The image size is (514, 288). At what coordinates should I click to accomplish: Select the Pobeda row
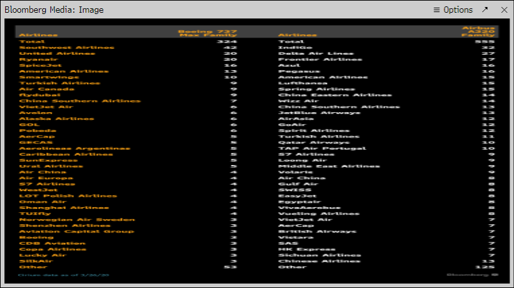point(128,131)
